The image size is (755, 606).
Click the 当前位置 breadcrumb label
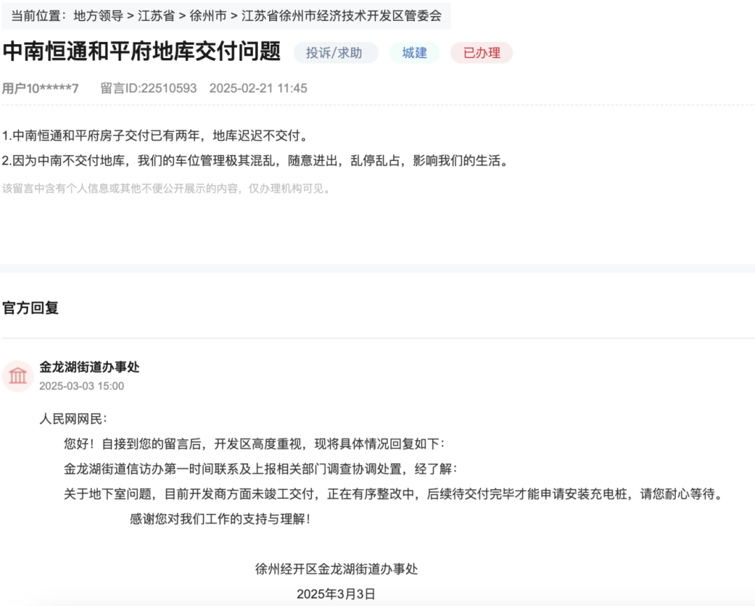coord(38,16)
